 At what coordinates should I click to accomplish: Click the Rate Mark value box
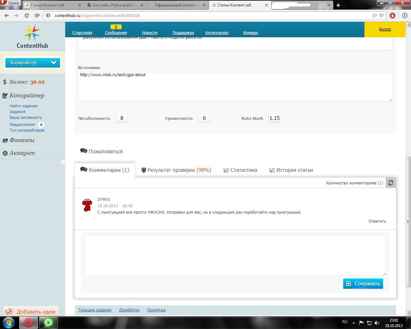[275, 118]
